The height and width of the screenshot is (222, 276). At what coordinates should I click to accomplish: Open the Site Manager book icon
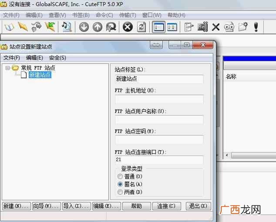pos(9,27)
